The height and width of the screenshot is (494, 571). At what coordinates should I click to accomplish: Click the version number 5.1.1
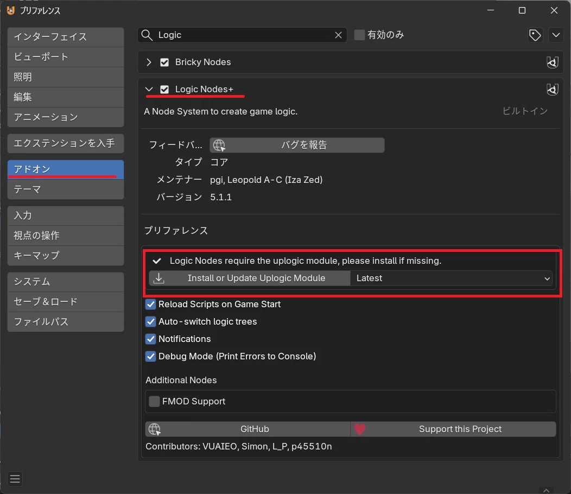point(221,198)
